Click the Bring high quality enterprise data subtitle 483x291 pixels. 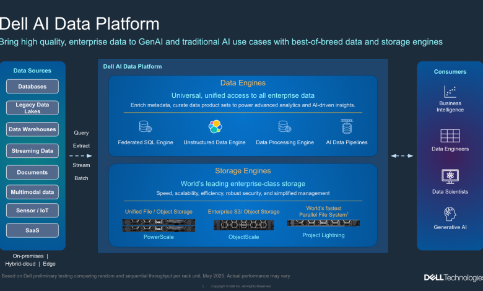pos(221,42)
